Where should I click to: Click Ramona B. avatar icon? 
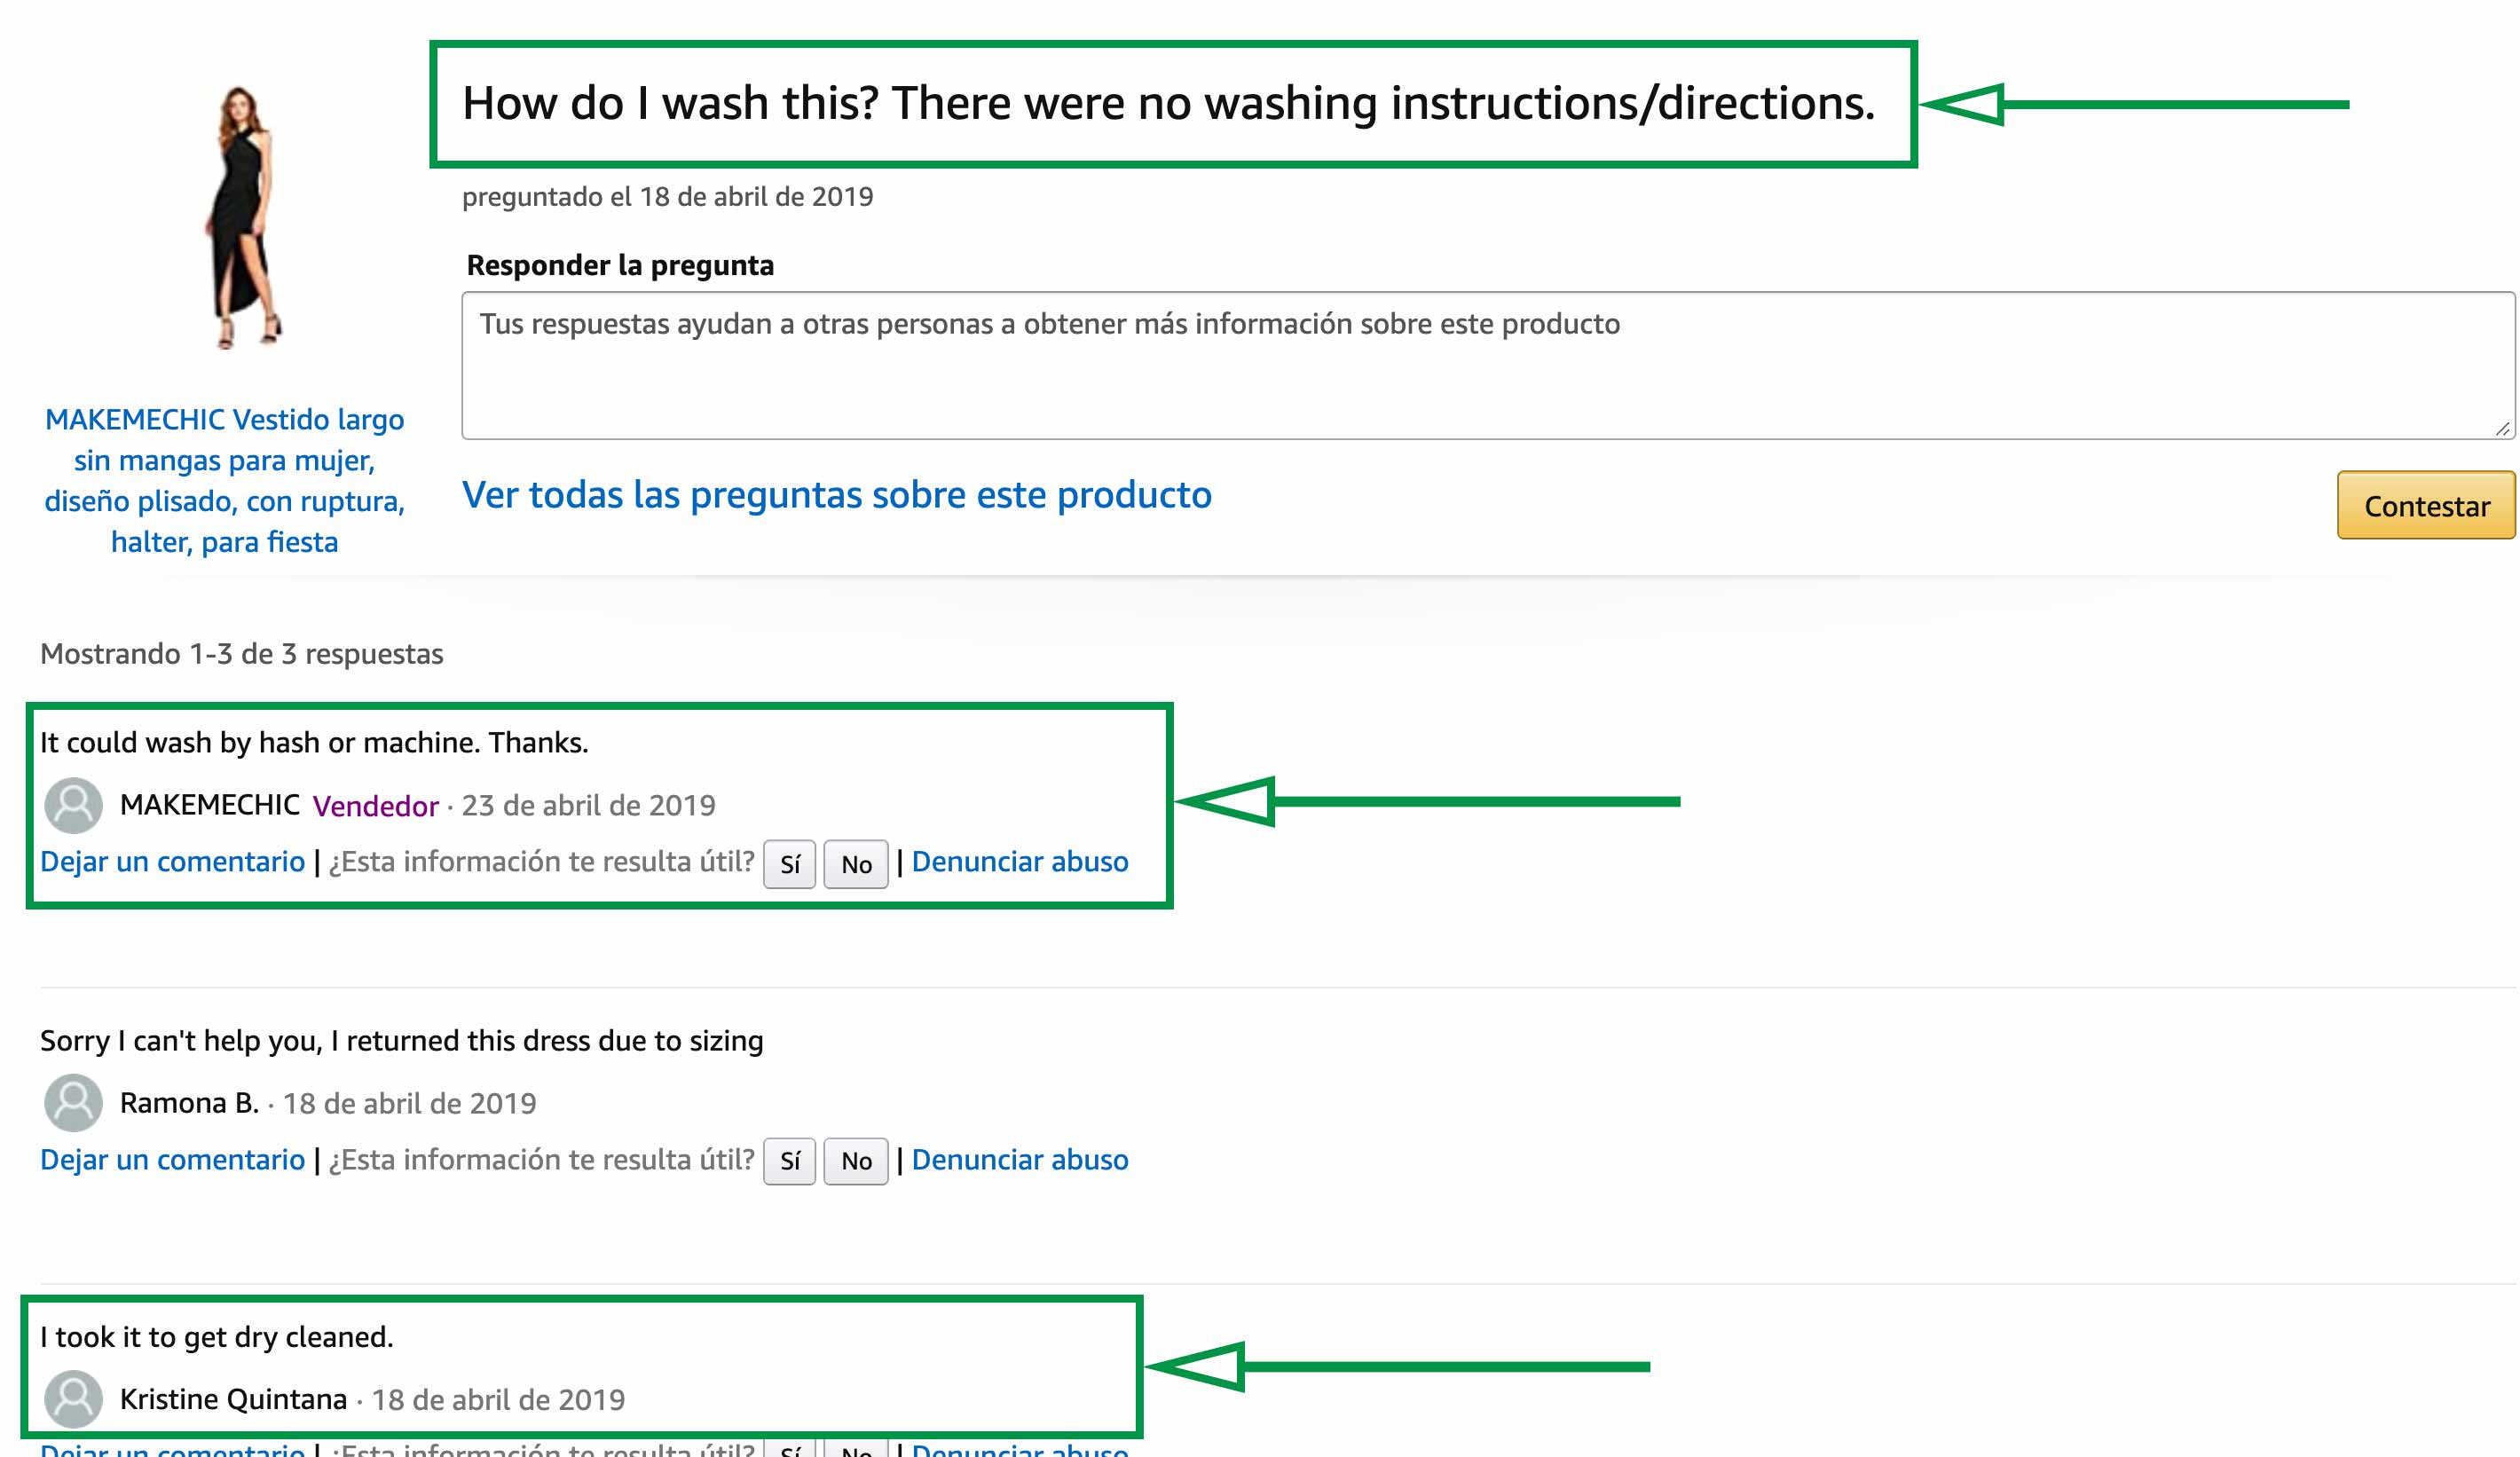pos(74,1103)
